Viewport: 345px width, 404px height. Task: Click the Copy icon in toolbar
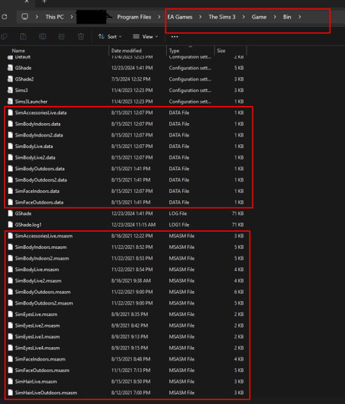click(x=4, y=36)
